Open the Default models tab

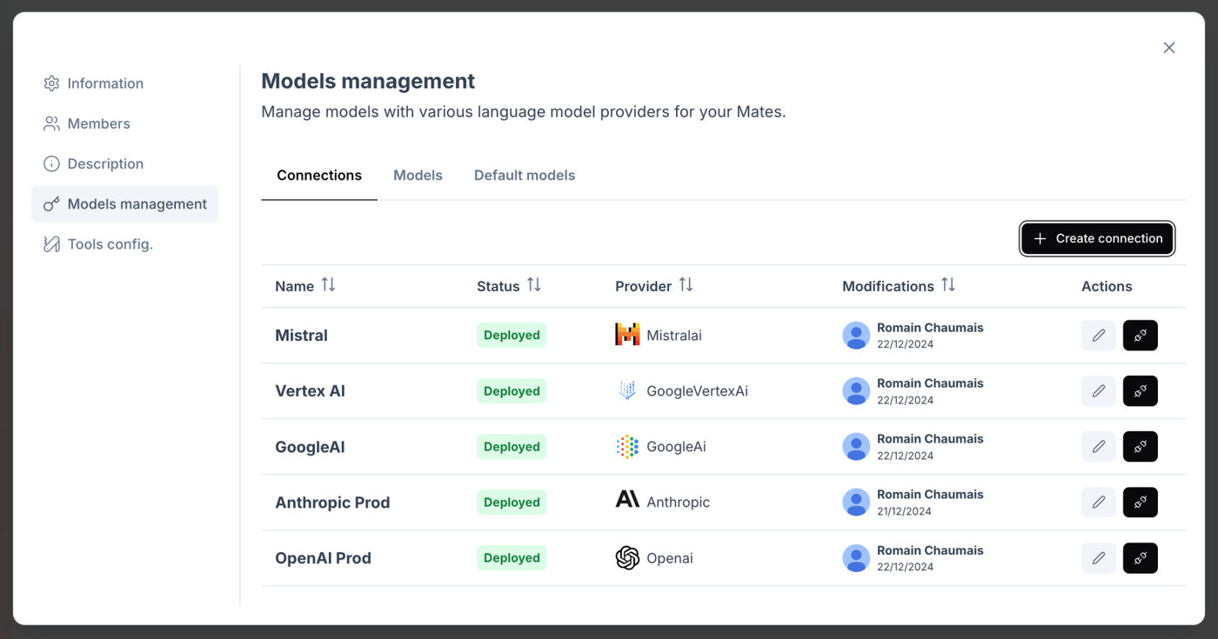[x=525, y=176]
